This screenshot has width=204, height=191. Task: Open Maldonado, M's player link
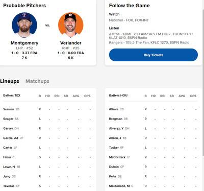pos(119,186)
